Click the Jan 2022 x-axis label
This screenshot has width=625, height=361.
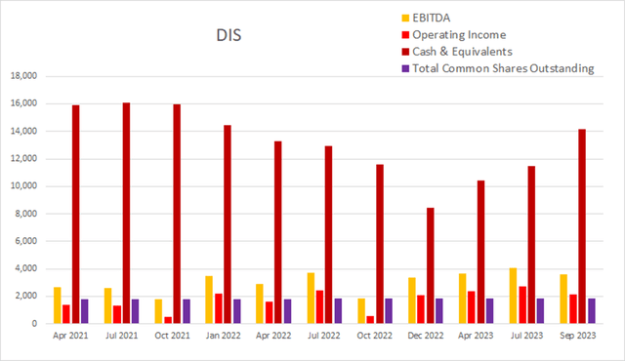point(223,336)
